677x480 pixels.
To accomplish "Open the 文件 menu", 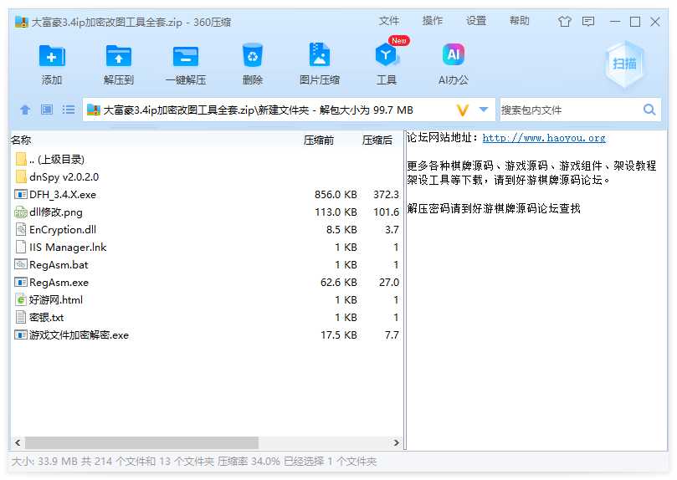I will 388,21.
